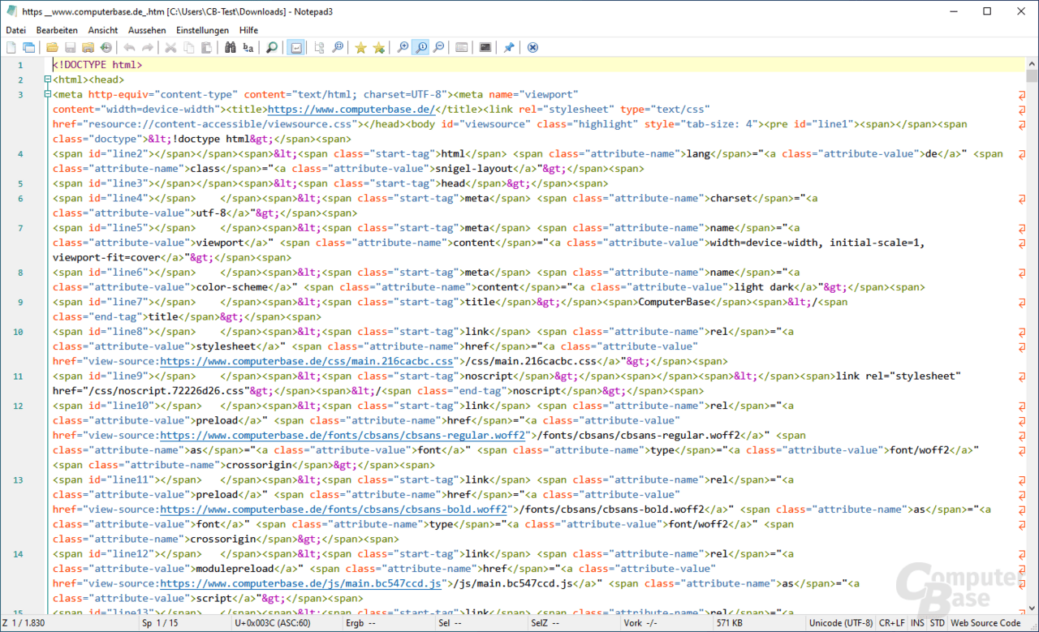Open the Unicode (UTF-8) encoding selector
The width and height of the screenshot is (1039, 632).
tap(840, 623)
